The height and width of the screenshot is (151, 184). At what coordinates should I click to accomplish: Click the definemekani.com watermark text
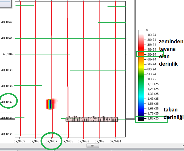click(91, 119)
